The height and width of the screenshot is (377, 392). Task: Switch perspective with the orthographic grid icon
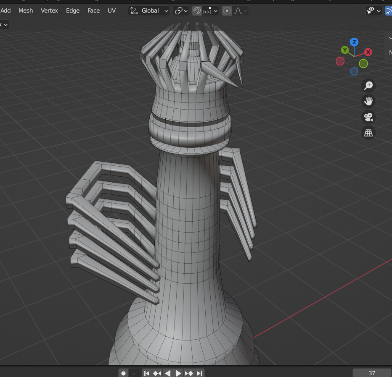coord(368,132)
